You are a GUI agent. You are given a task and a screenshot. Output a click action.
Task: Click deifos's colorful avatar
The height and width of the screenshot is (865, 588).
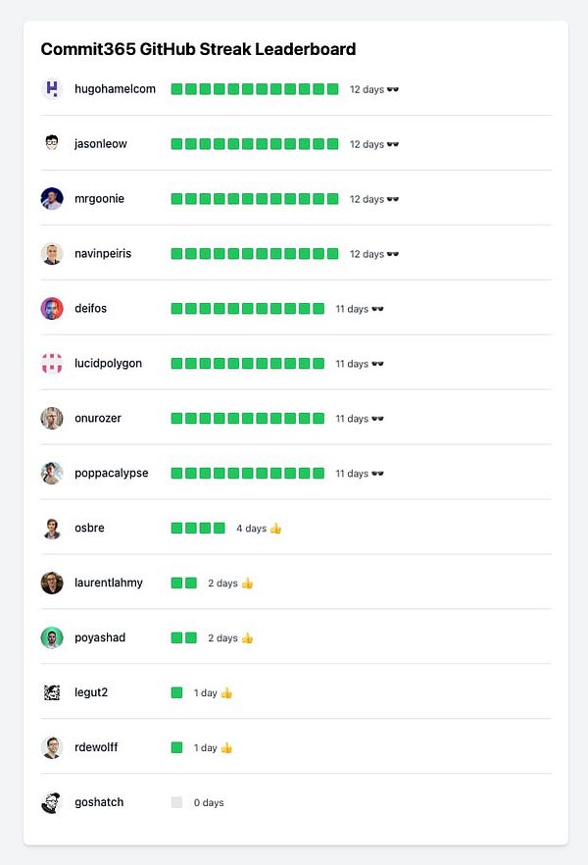pyautogui.click(x=52, y=308)
